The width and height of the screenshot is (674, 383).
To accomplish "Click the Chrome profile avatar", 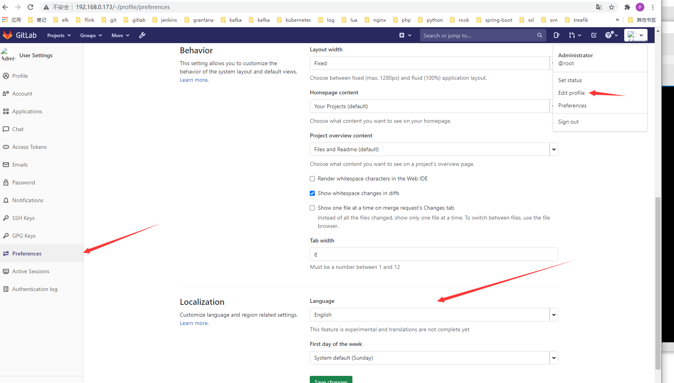I will 640,7.
